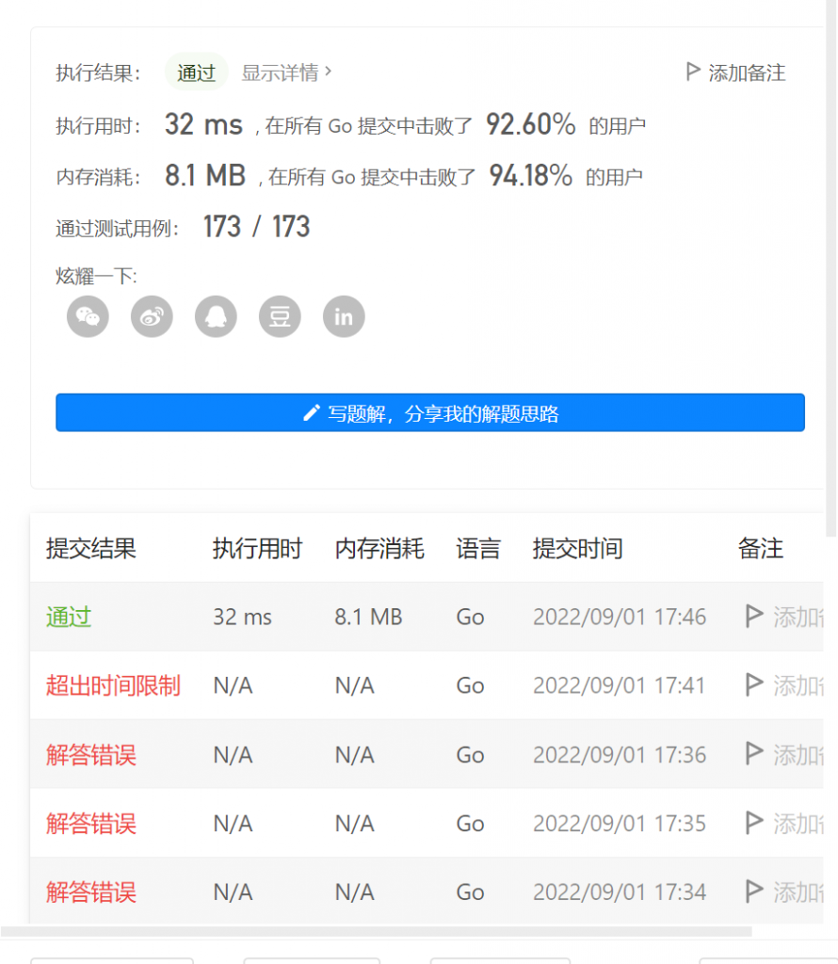
Task: Share result via the QQ icon
Action: coord(215,316)
